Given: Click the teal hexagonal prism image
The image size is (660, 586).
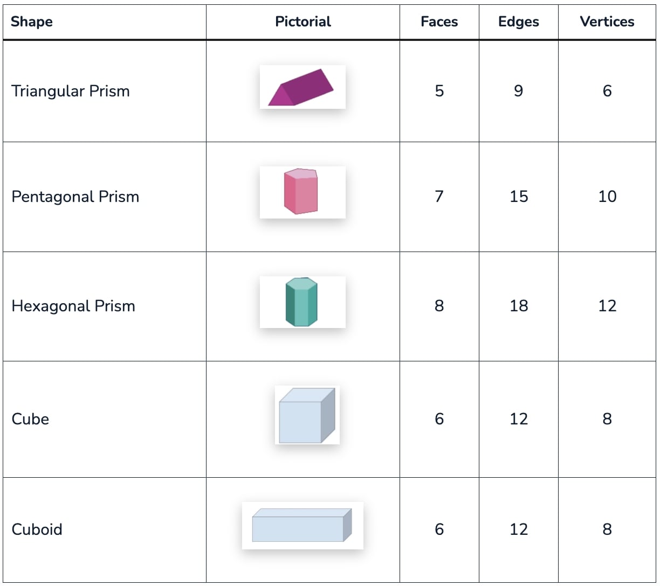Looking at the screenshot, I should (302, 302).
